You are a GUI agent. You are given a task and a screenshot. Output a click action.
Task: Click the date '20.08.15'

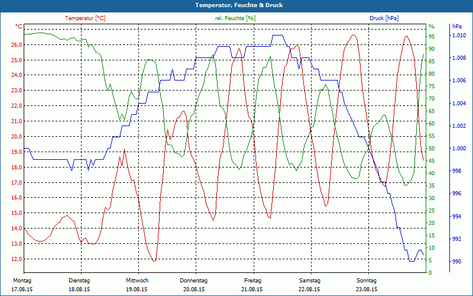click(194, 289)
